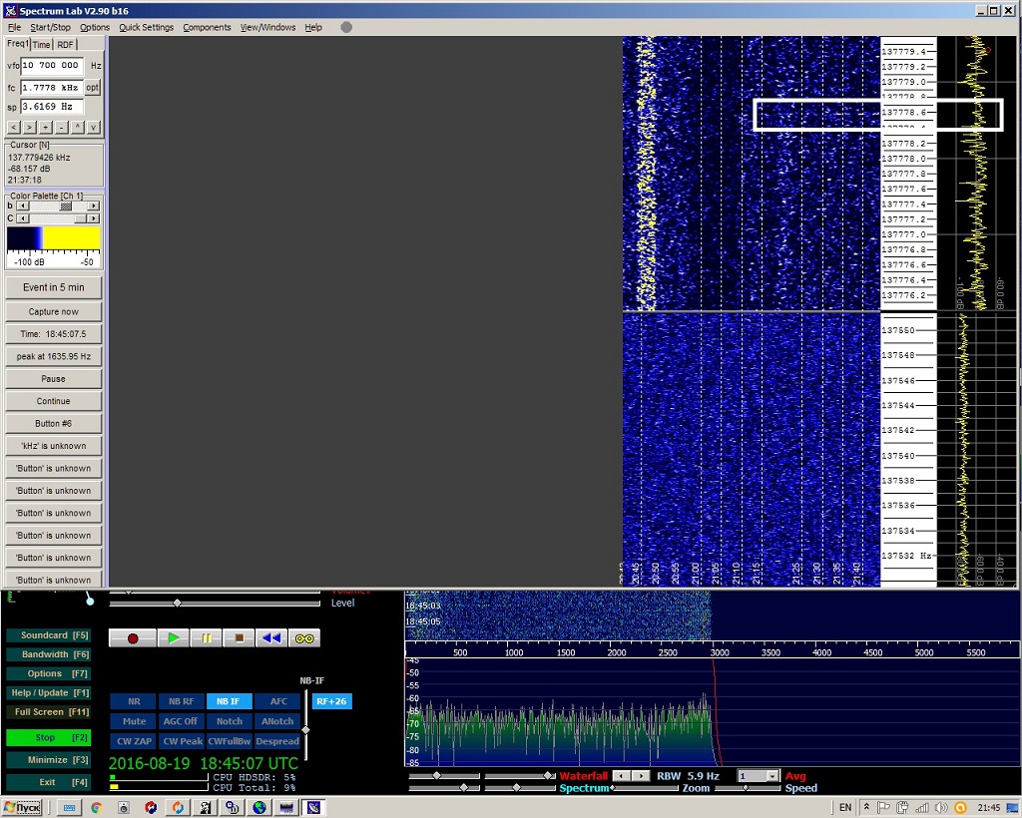Image resolution: width=1022 pixels, height=818 pixels.
Task: Switch to the Time tab
Action: coord(41,44)
